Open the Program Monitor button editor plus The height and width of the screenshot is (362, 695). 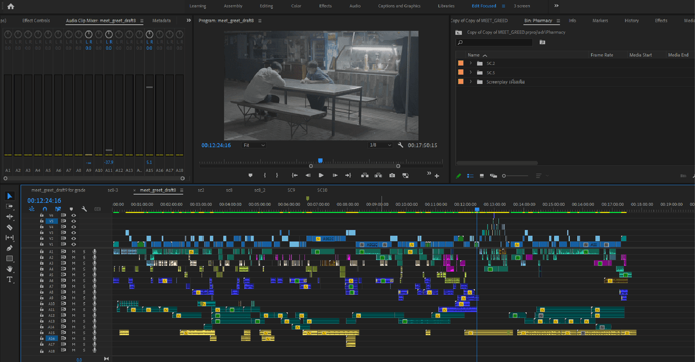tap(437, 175)
